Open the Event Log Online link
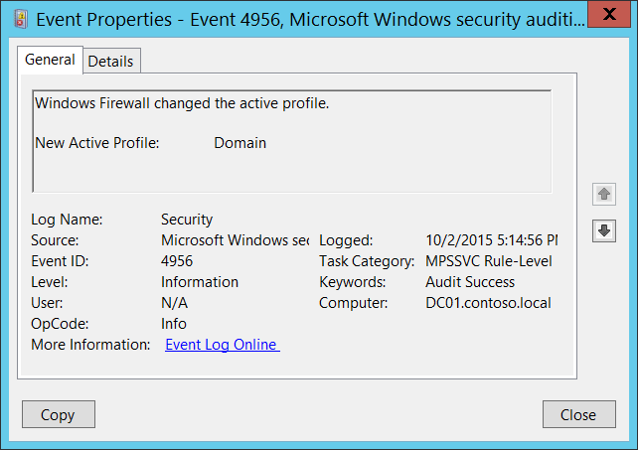 pyautogui.click(x=222, y=345)
